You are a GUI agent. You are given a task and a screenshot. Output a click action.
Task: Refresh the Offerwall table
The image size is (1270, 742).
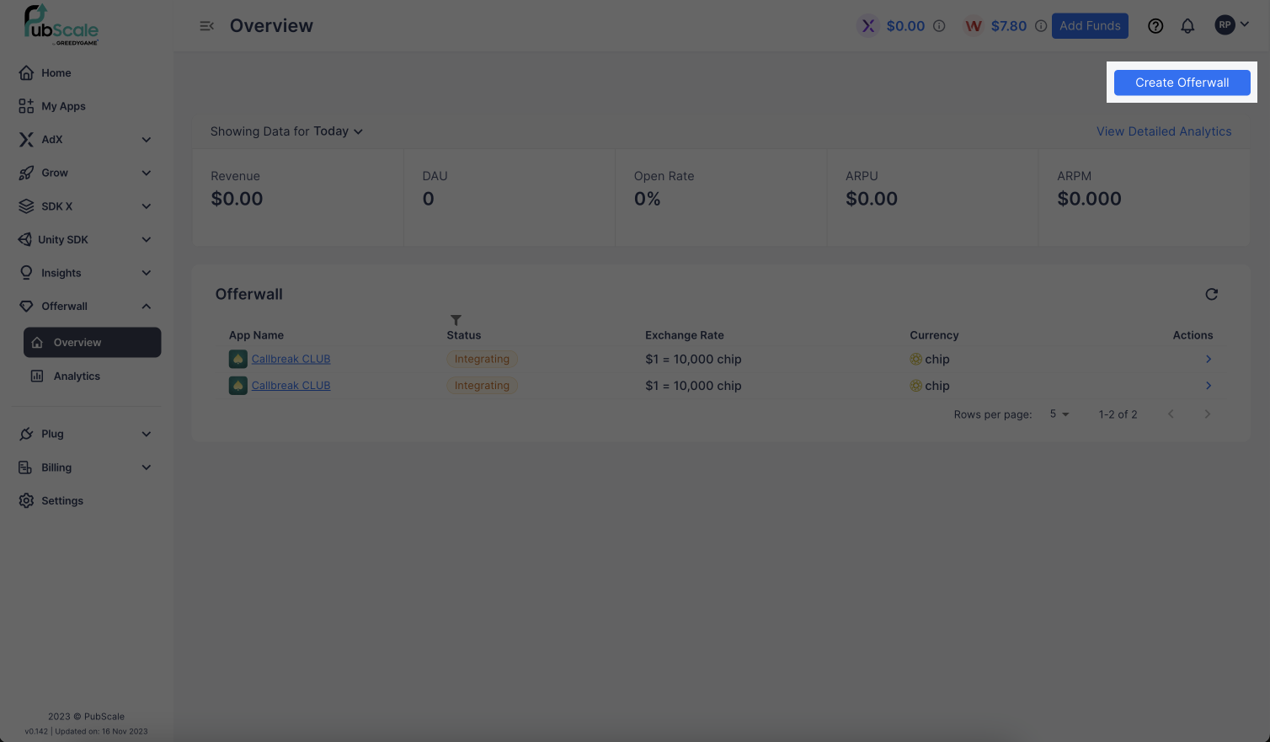[x=1211, y=294]
